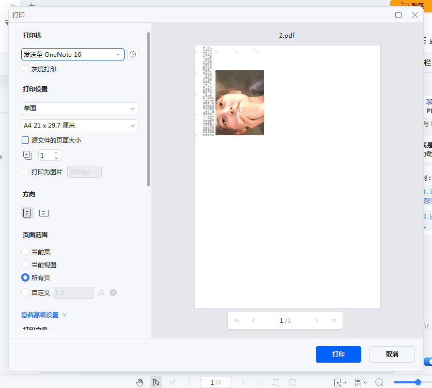The image size is (432, 388).
Task: Enable the 灰度打印 grayscale checkbox
Action: tap(24, 69)
